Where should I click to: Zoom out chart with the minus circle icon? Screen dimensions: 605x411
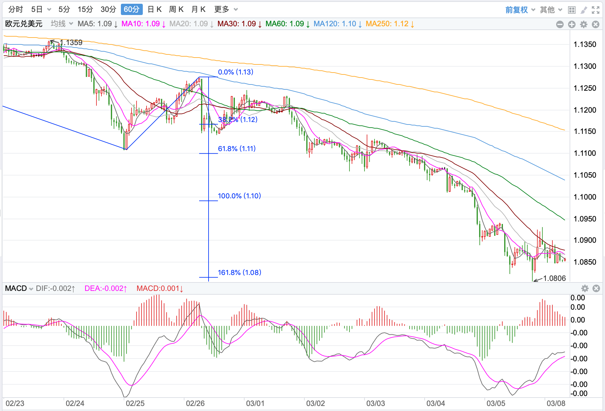tap(560, 24)
